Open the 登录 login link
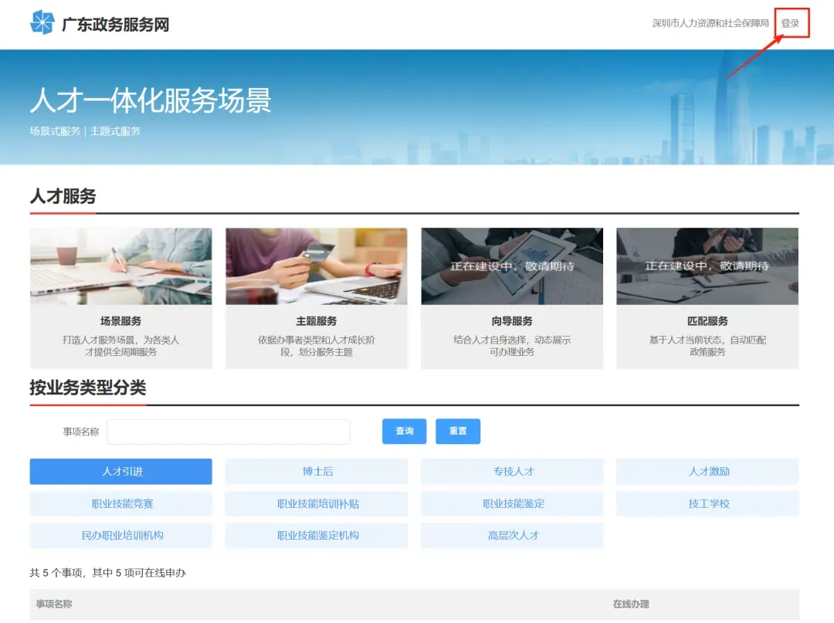This screenshot has height=623, width=834. tap(790, 23)
